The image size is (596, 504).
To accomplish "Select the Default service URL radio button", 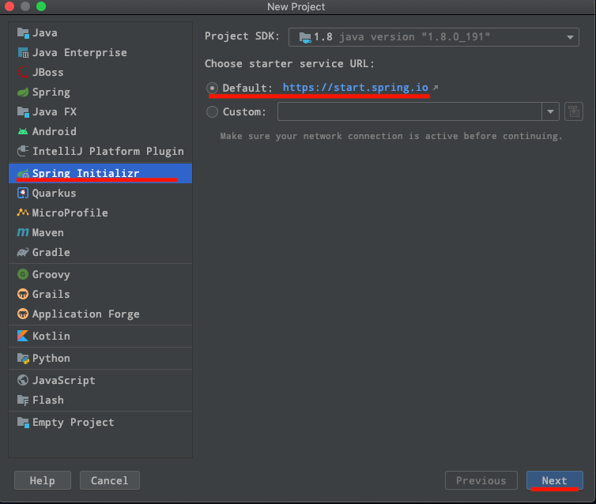I will 212,88.
